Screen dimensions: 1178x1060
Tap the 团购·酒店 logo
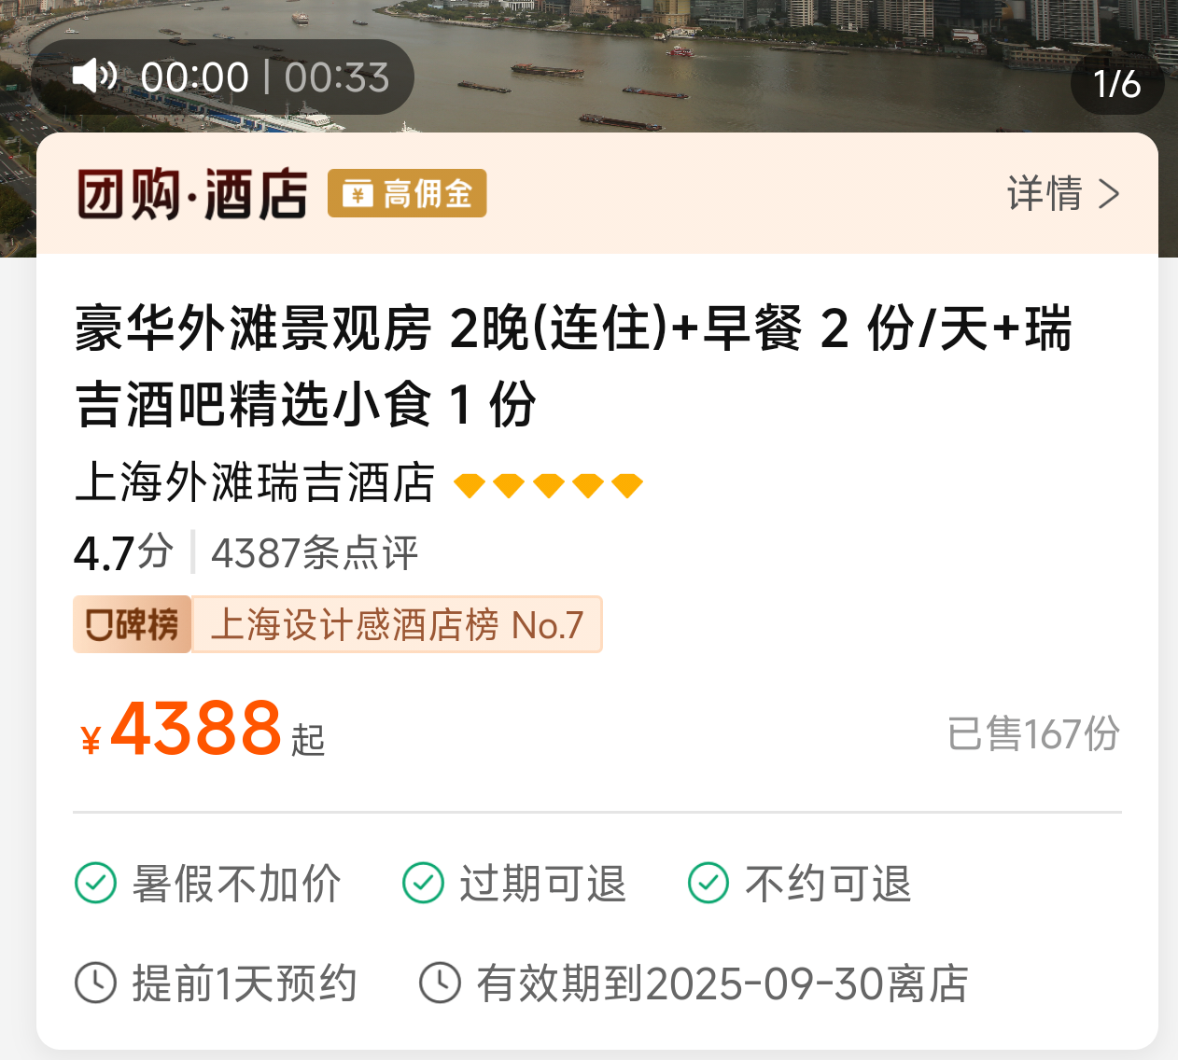pyautogui.click(x=192, y=194)
